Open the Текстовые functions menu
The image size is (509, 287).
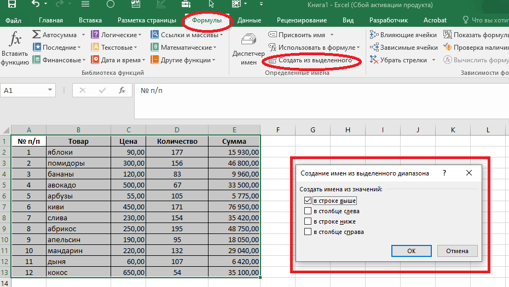(x=114, y=48)
